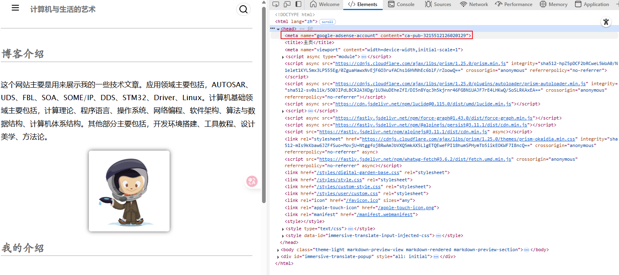Click the Immersive Translate floating icon
Viewport: 619px width, 275px height.
(x=252, y=181)
